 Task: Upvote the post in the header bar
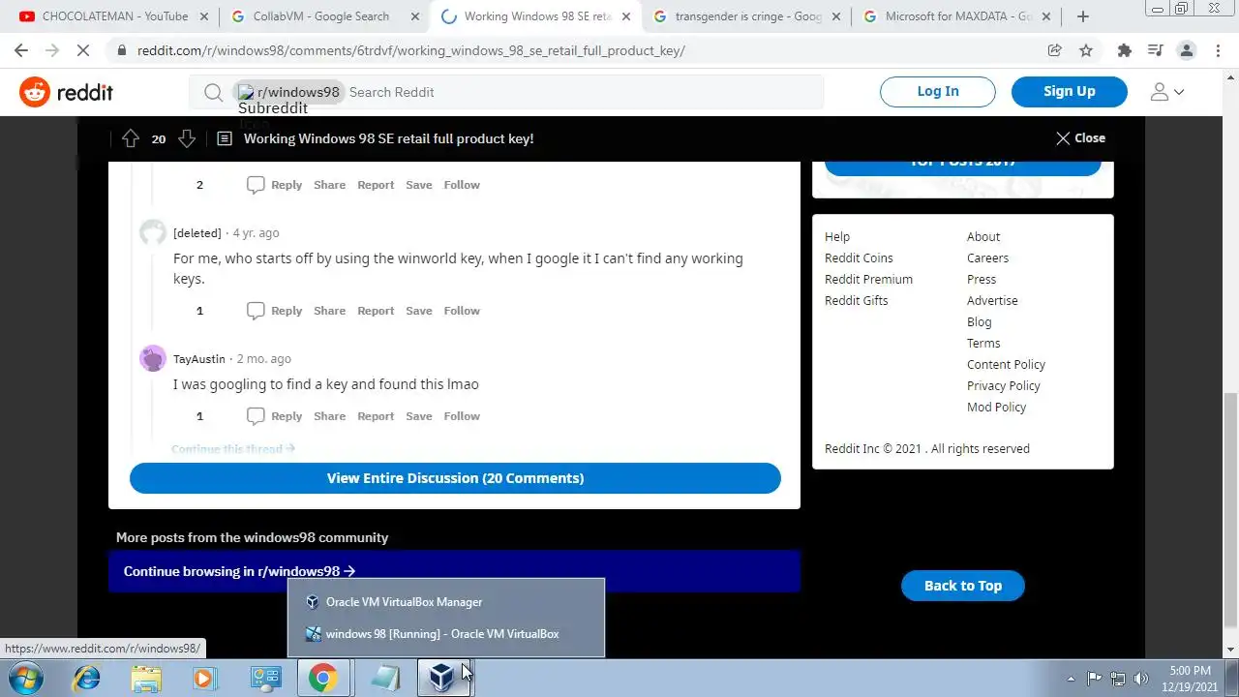click(x=131, y=138)
